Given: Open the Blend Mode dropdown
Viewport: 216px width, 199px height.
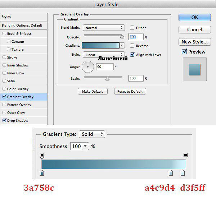Looking at the screenshot, I should (x=104, y=28).
